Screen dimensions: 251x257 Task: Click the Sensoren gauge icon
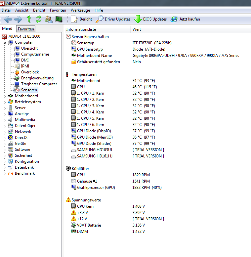click(x=17, y=90)
